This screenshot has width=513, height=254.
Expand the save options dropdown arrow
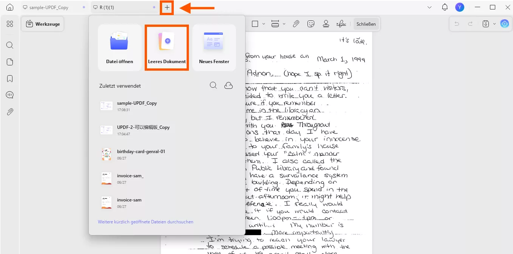click(x=494, y=24)
